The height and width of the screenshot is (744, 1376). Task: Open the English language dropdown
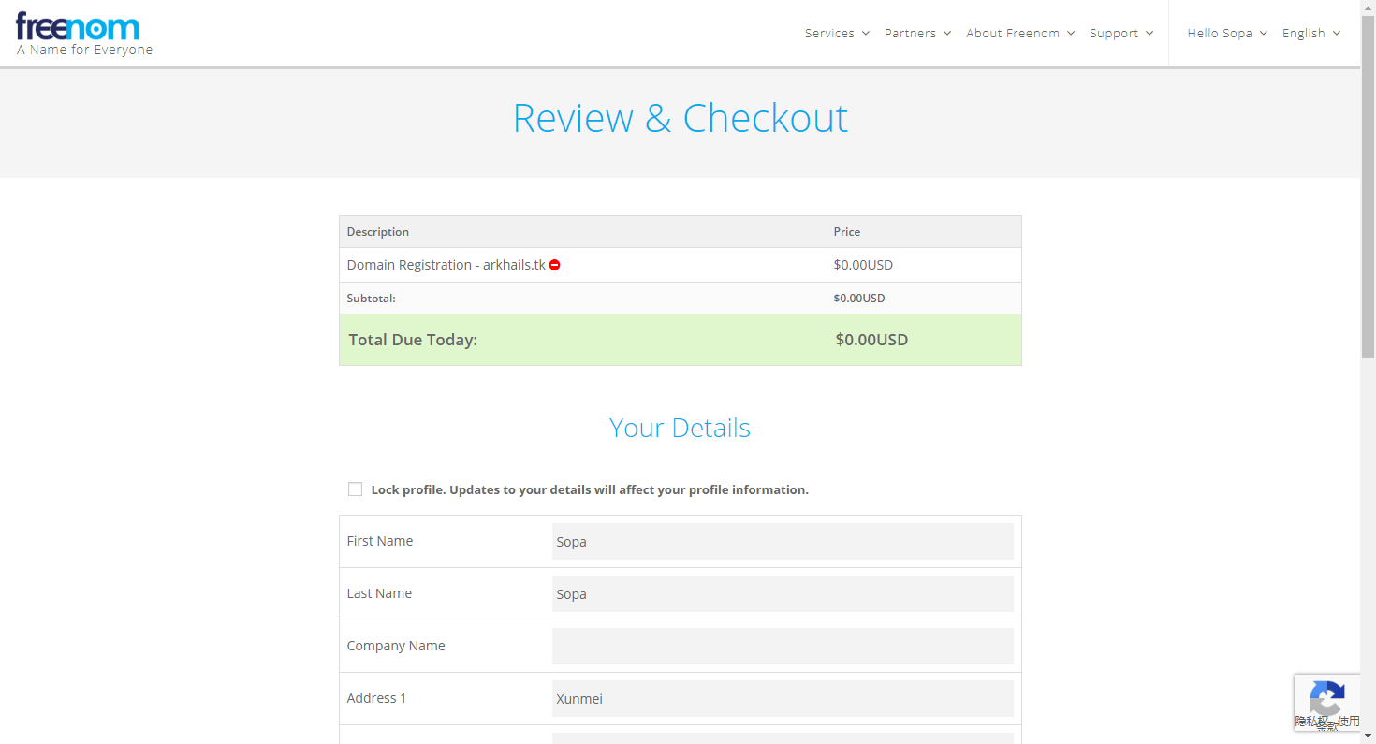(1311, 33)
